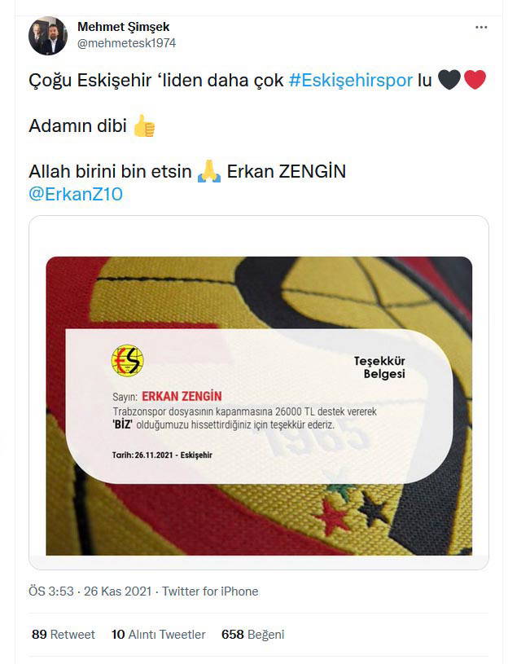Click the red heart emoji
Screen dimensions: 508x664
pos(475,80)
